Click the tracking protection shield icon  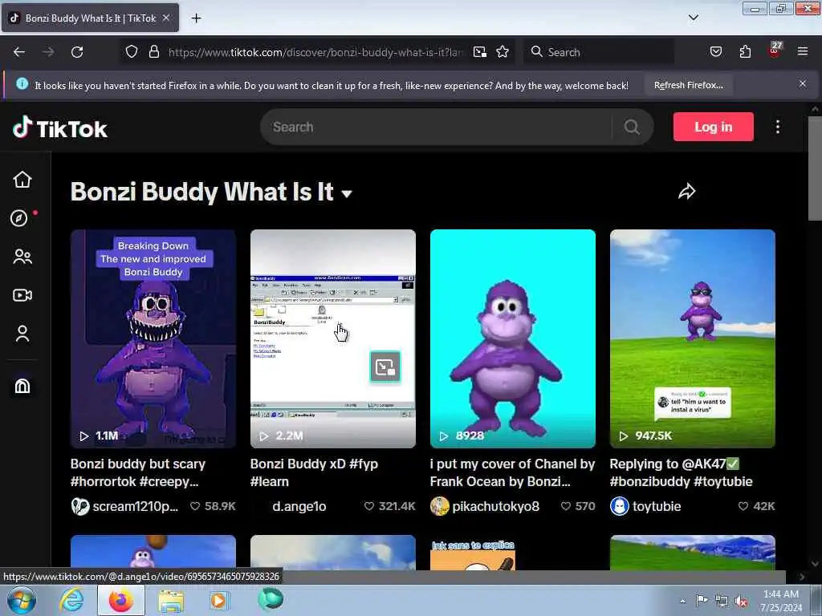tap(132, 52)
